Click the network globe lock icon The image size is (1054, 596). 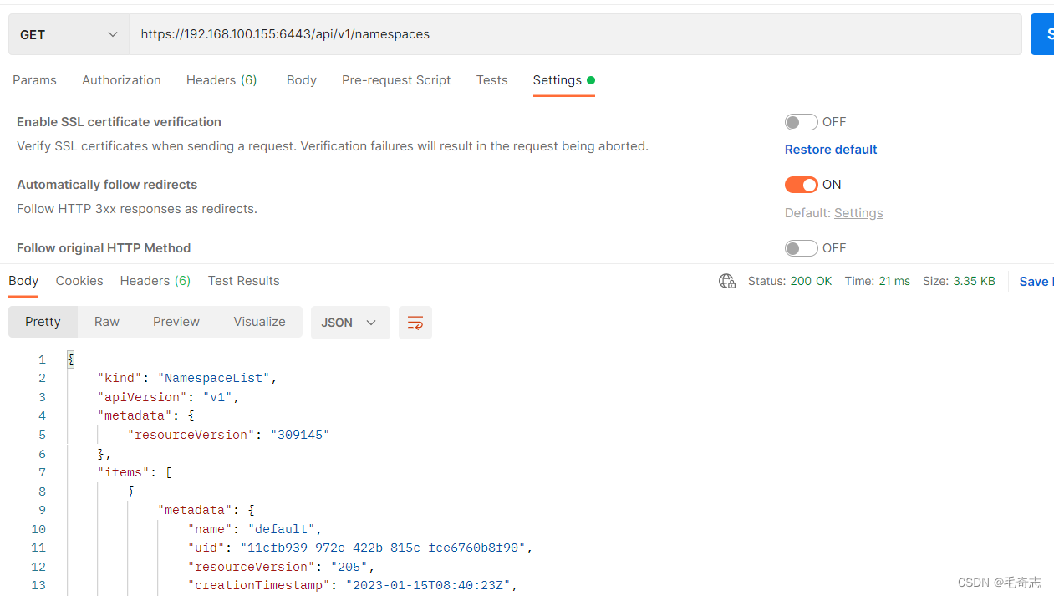[727, 282]
